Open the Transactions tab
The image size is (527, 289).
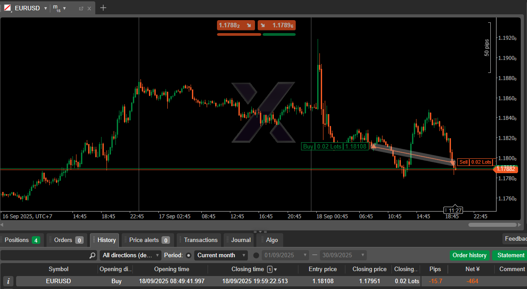(200, 240)
